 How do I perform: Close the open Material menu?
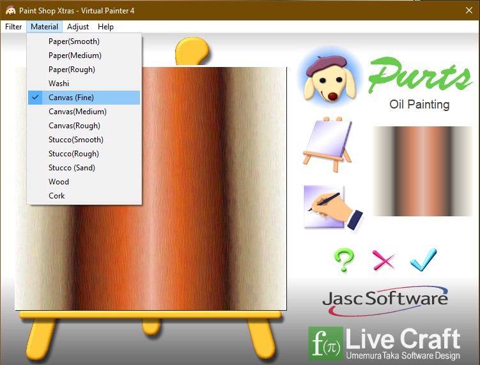(x=44, y=27)
